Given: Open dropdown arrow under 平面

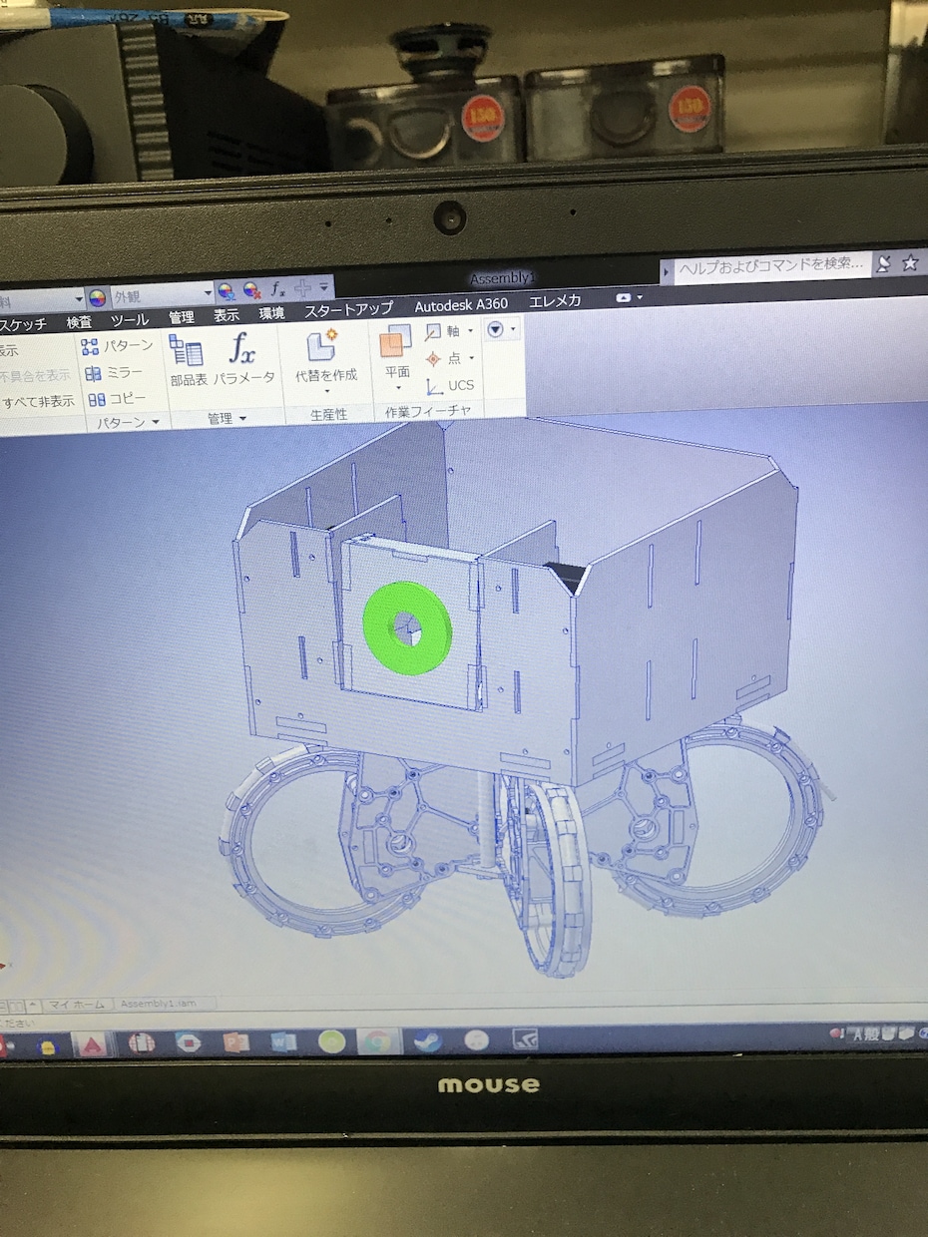Looking at the screenshot, I should point(396,387).
